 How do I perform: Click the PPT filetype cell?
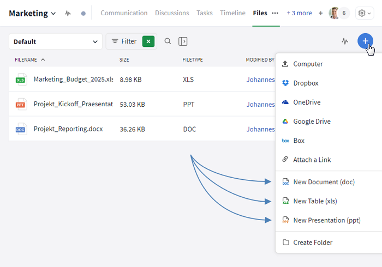(189, 104)
